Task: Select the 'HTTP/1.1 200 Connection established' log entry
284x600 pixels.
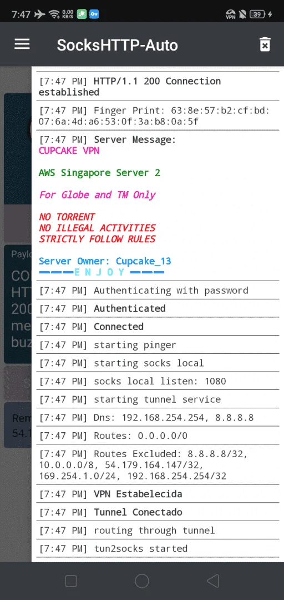Action: pyautogui.click(x=158, y=87)
